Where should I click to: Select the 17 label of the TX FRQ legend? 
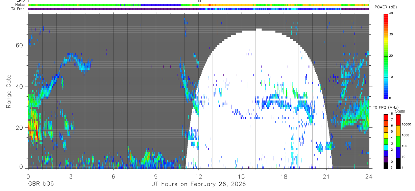point(391,120)
